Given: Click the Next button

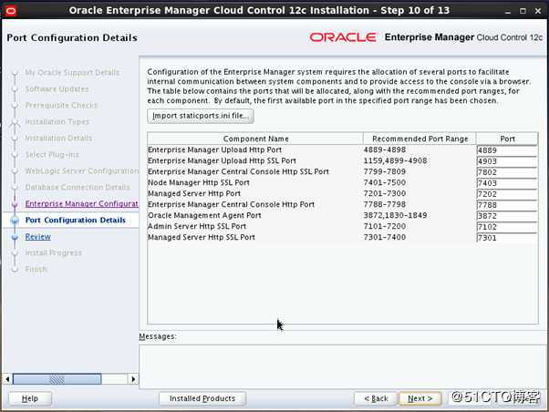Looking at the screenshot, I should pos(420,398).
